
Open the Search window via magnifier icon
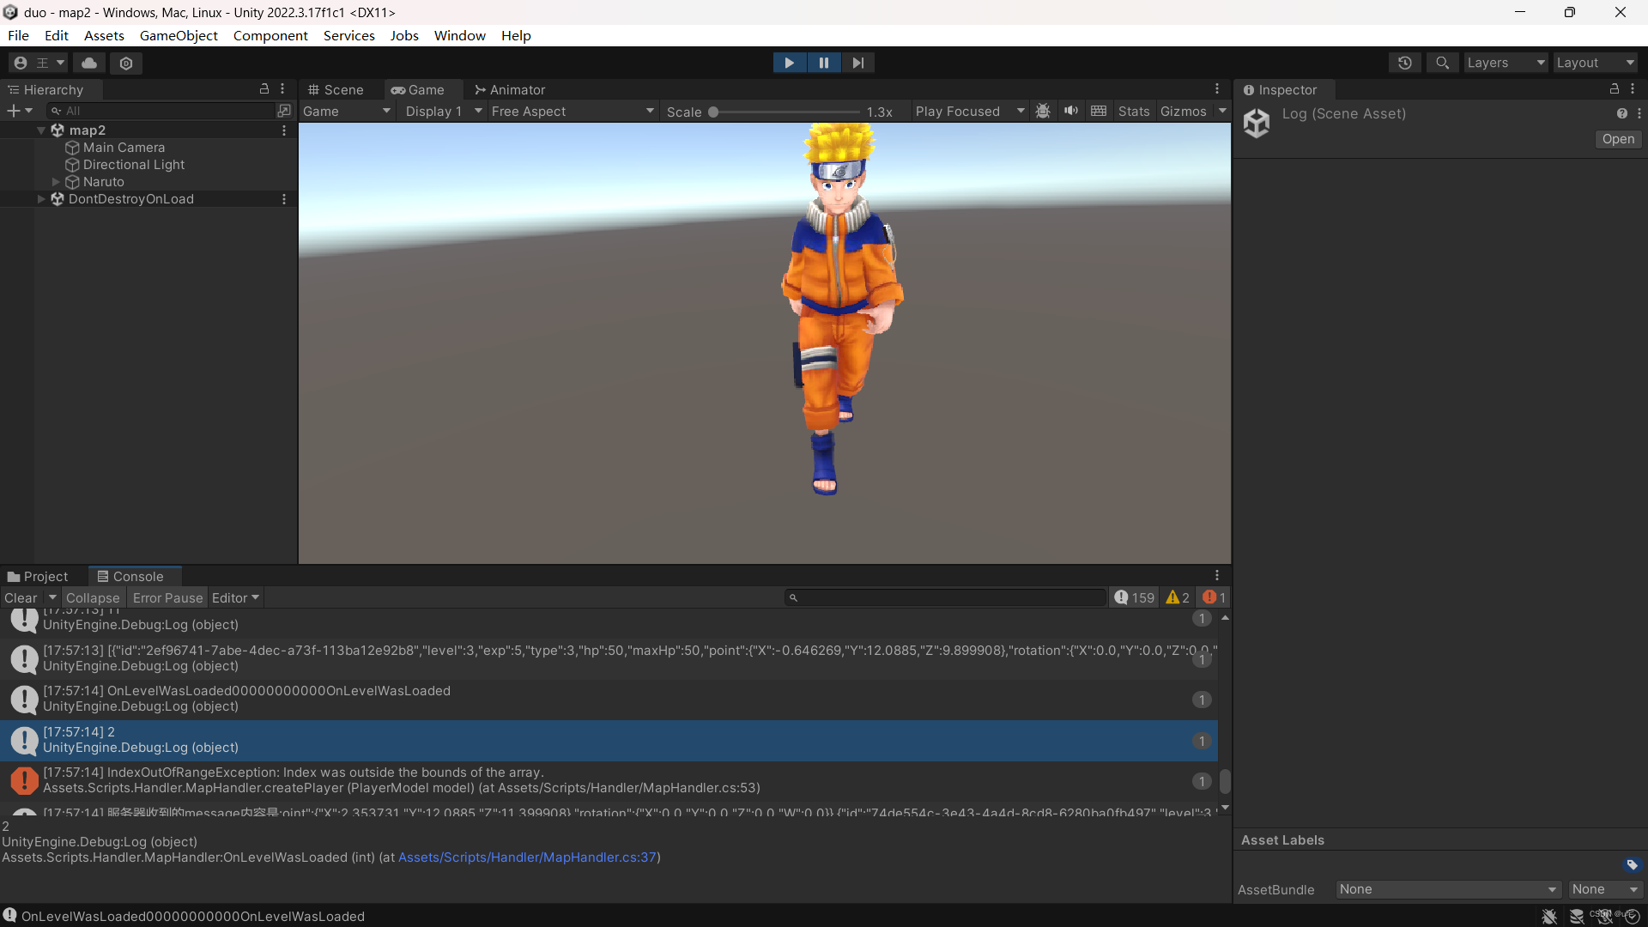pos(1442,62)
